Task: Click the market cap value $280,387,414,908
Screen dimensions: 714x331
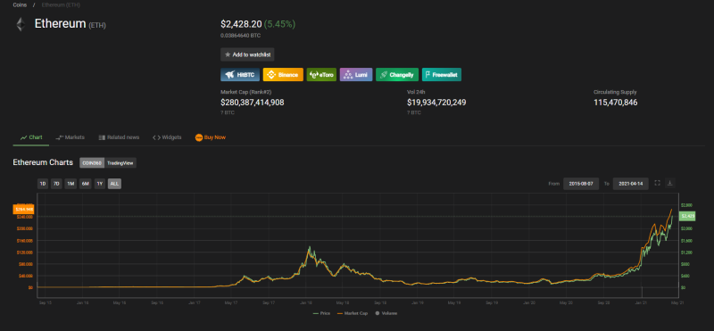Action: click(x=253, y=103)
